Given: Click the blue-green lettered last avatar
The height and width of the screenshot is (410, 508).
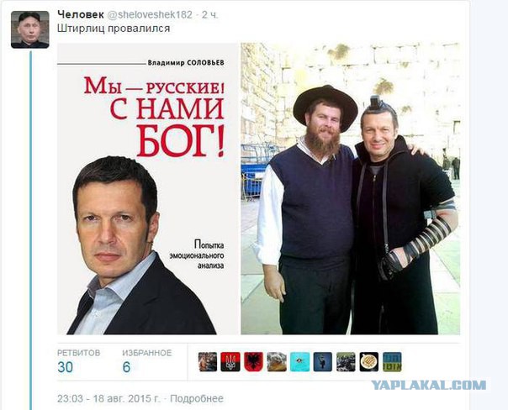Looking at the screenshot, I should click(x=392, y=362).
